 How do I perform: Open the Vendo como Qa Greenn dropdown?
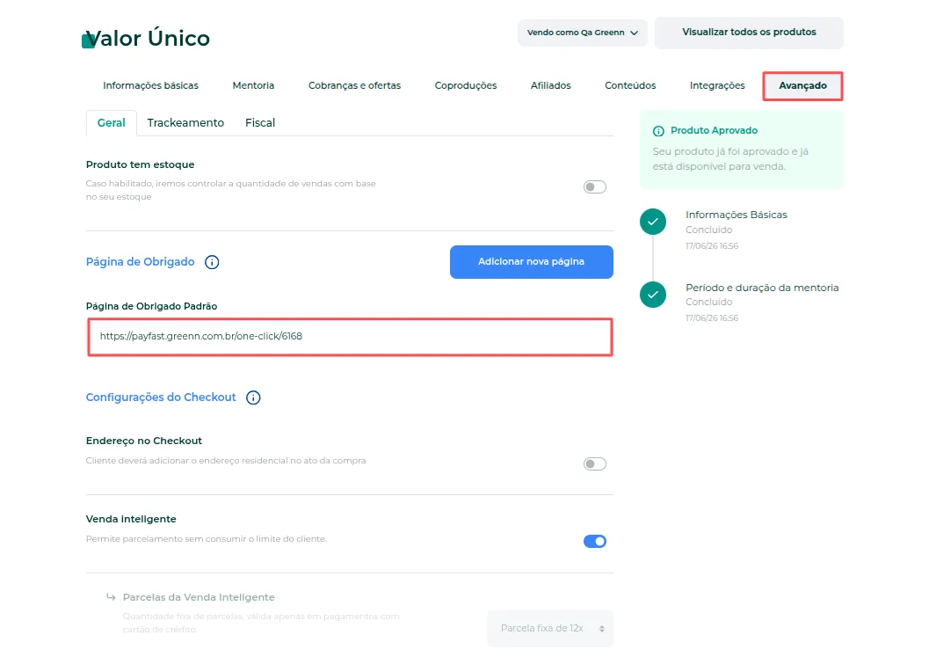(x=583, y=33)
